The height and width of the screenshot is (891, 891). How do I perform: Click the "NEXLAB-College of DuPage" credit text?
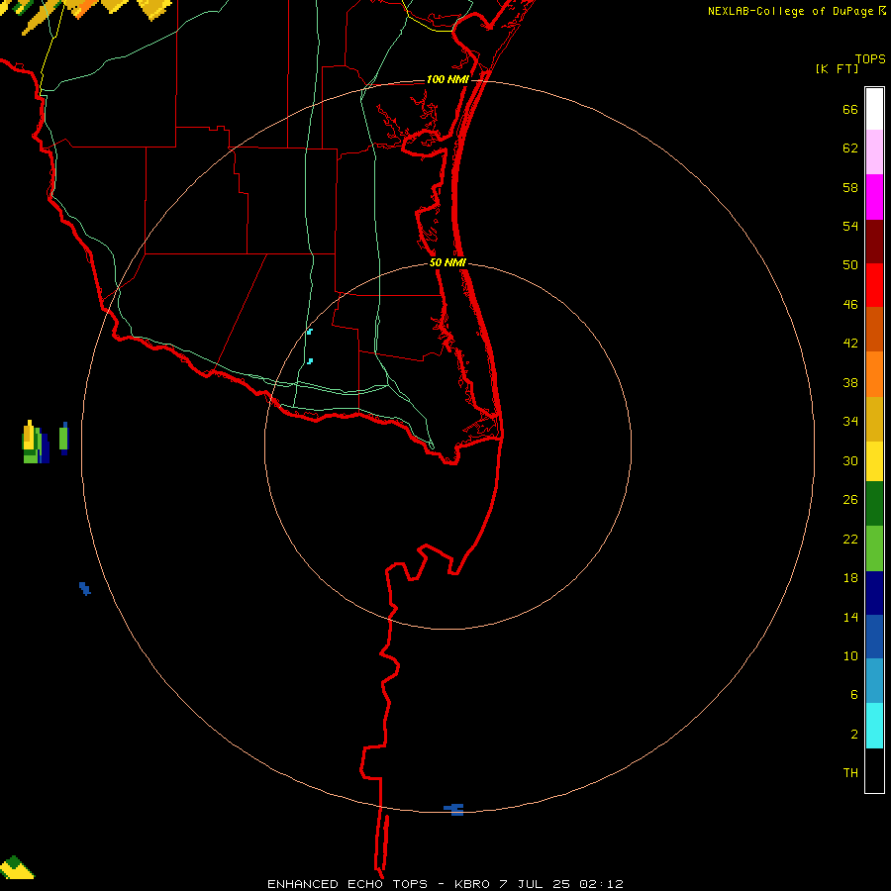coord(790,11)
